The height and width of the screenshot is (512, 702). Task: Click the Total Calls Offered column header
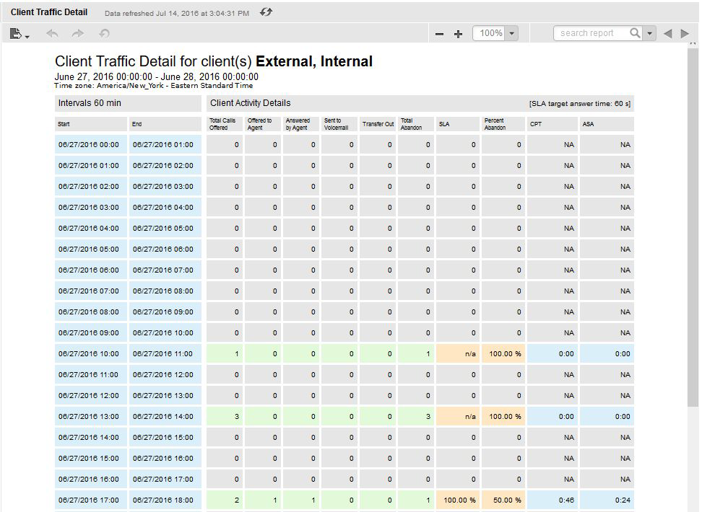(225, 124)
